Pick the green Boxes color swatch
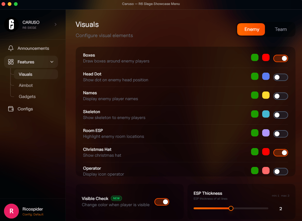This screenshot has width=302, height=221. click(255, 57)
